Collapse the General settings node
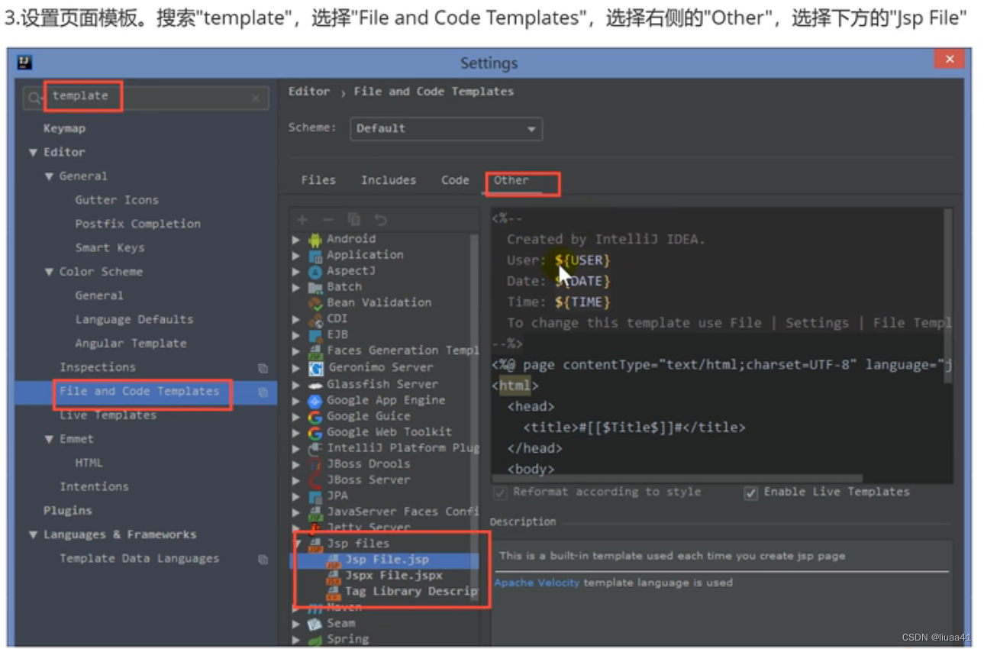The height and width of the screenshot is (649, 984). (x=50, y=176)
